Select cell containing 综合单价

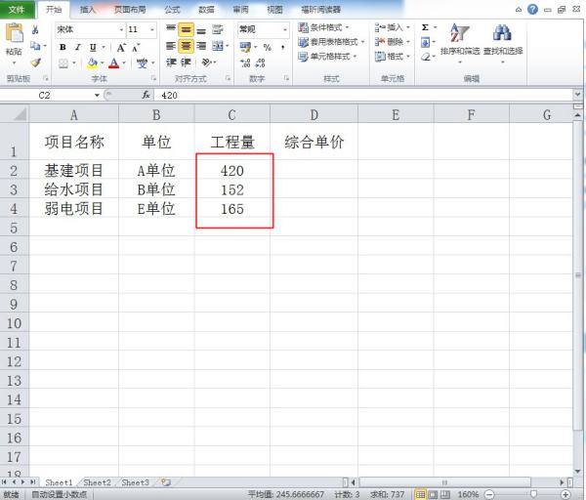pos(314,142)
